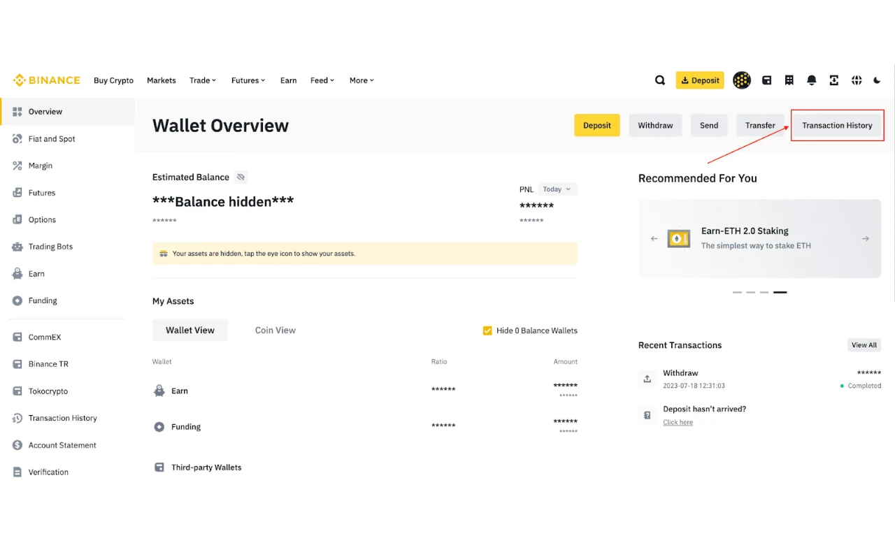This screenshot has width=895, height=559.
Task: Click the Earn sidebar icon
Action: [17, 274]
